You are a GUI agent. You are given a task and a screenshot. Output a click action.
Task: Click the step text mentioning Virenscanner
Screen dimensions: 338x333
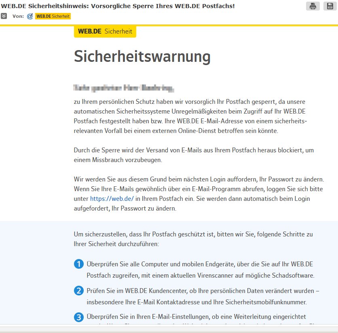pos(200,270)
